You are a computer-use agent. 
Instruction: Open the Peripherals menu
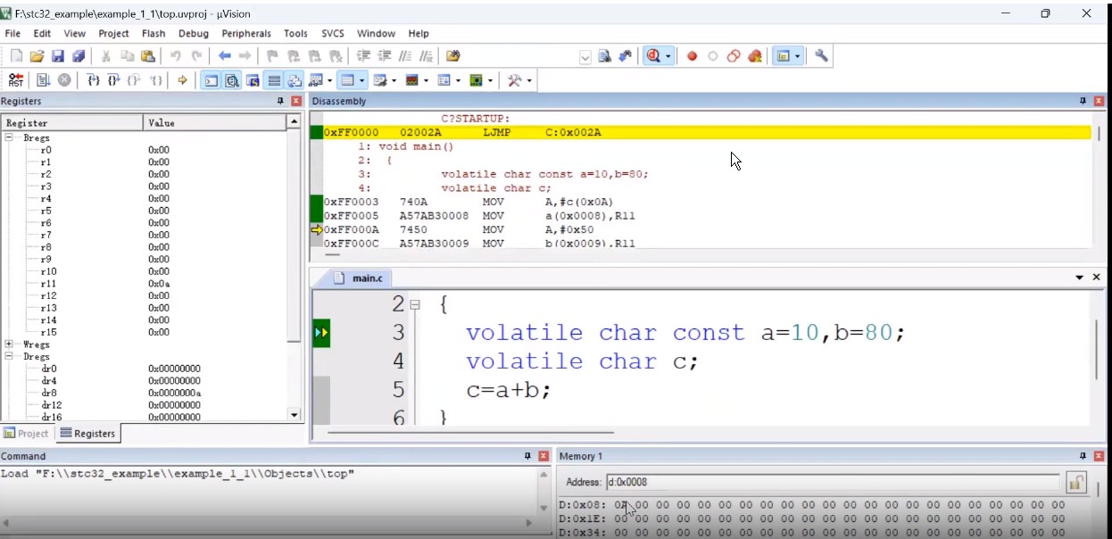(246, 33)
